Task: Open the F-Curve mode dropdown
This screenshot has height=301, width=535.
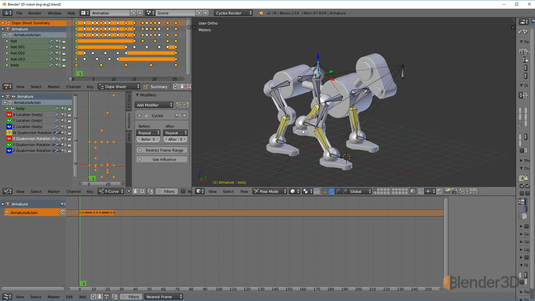Action: (111, 191)
